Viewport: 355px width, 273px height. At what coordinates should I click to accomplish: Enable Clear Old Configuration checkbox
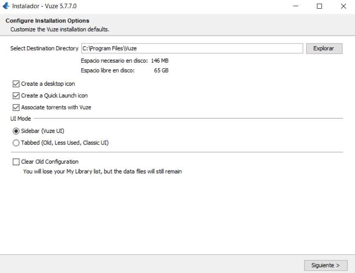tap(16, 162)
